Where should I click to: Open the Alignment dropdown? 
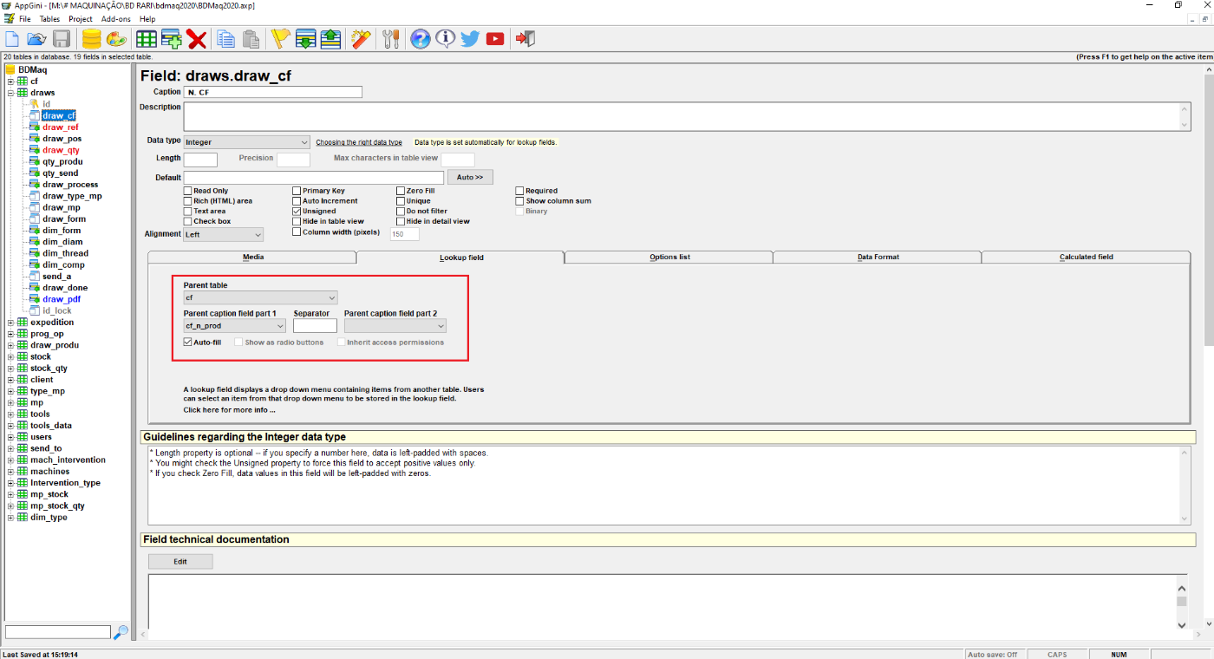tap(223, 234)
